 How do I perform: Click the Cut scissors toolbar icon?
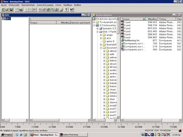point(26,10)
